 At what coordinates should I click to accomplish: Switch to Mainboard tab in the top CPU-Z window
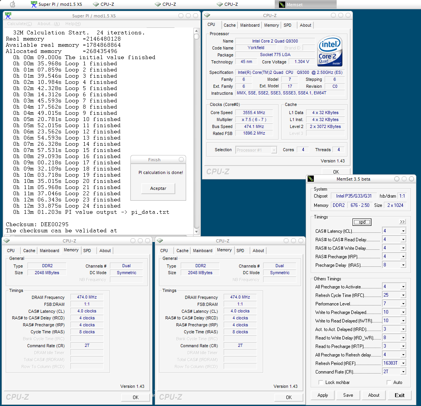pos(250,25)
